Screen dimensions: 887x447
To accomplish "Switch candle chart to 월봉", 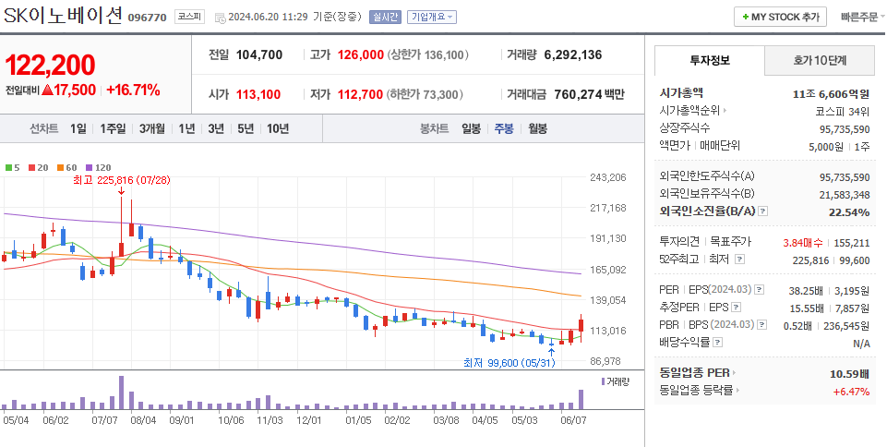I will click(537, 128).
